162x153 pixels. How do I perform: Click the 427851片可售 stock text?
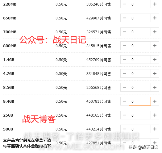98,143
